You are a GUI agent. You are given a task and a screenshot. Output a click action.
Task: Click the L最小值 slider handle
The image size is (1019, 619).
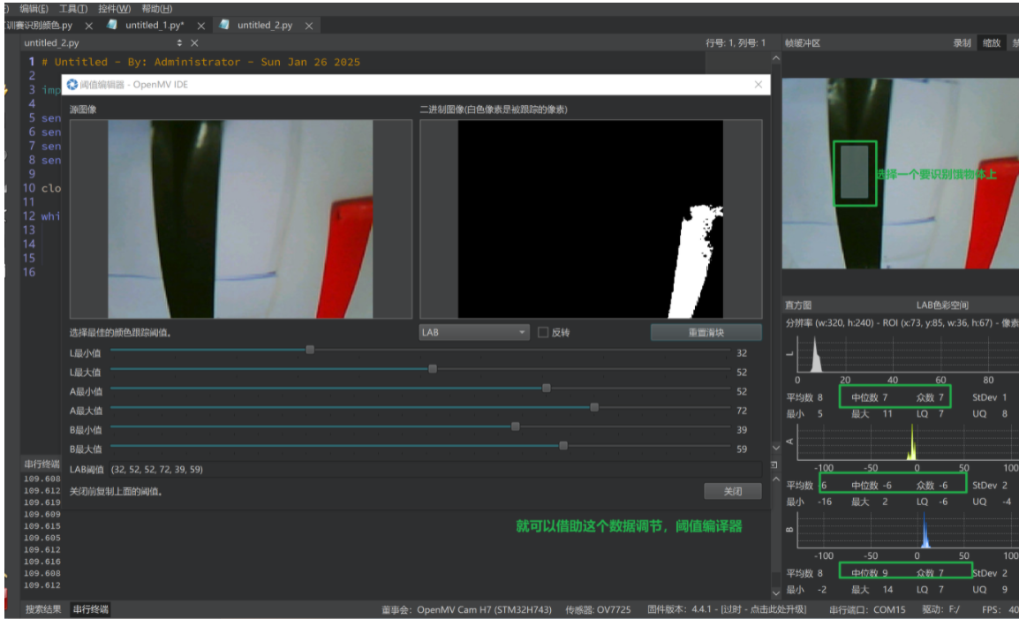(310, 349)
